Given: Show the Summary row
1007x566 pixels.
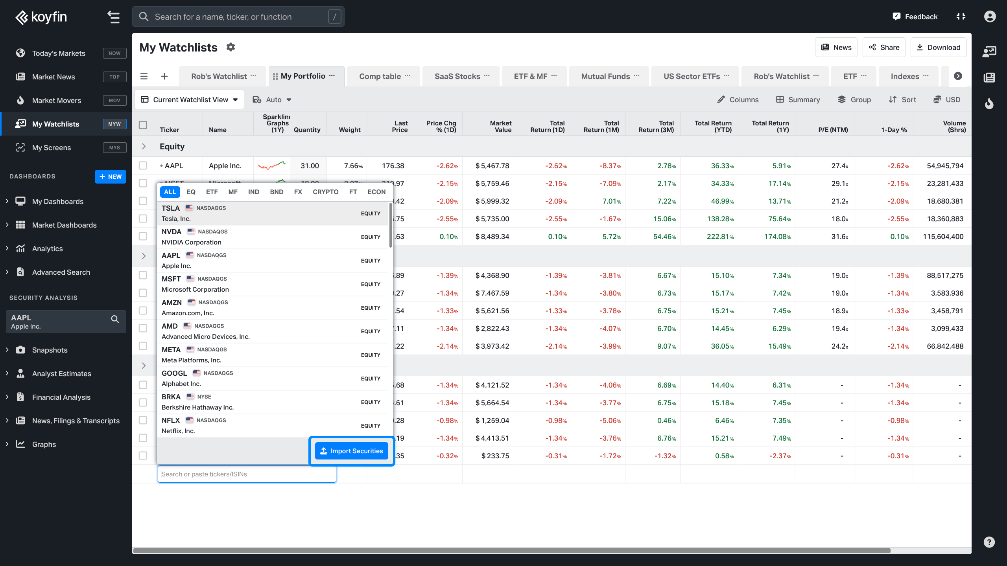Looking at the screenshot, I should pyautogui.click(x=798, y=100).
